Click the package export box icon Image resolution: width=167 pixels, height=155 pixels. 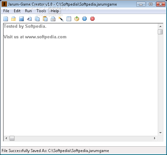(x=77, y=19)
